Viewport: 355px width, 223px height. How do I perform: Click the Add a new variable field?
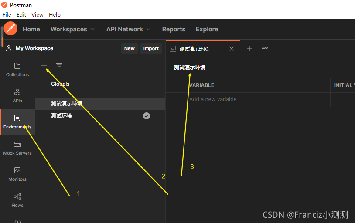[258, 99]
